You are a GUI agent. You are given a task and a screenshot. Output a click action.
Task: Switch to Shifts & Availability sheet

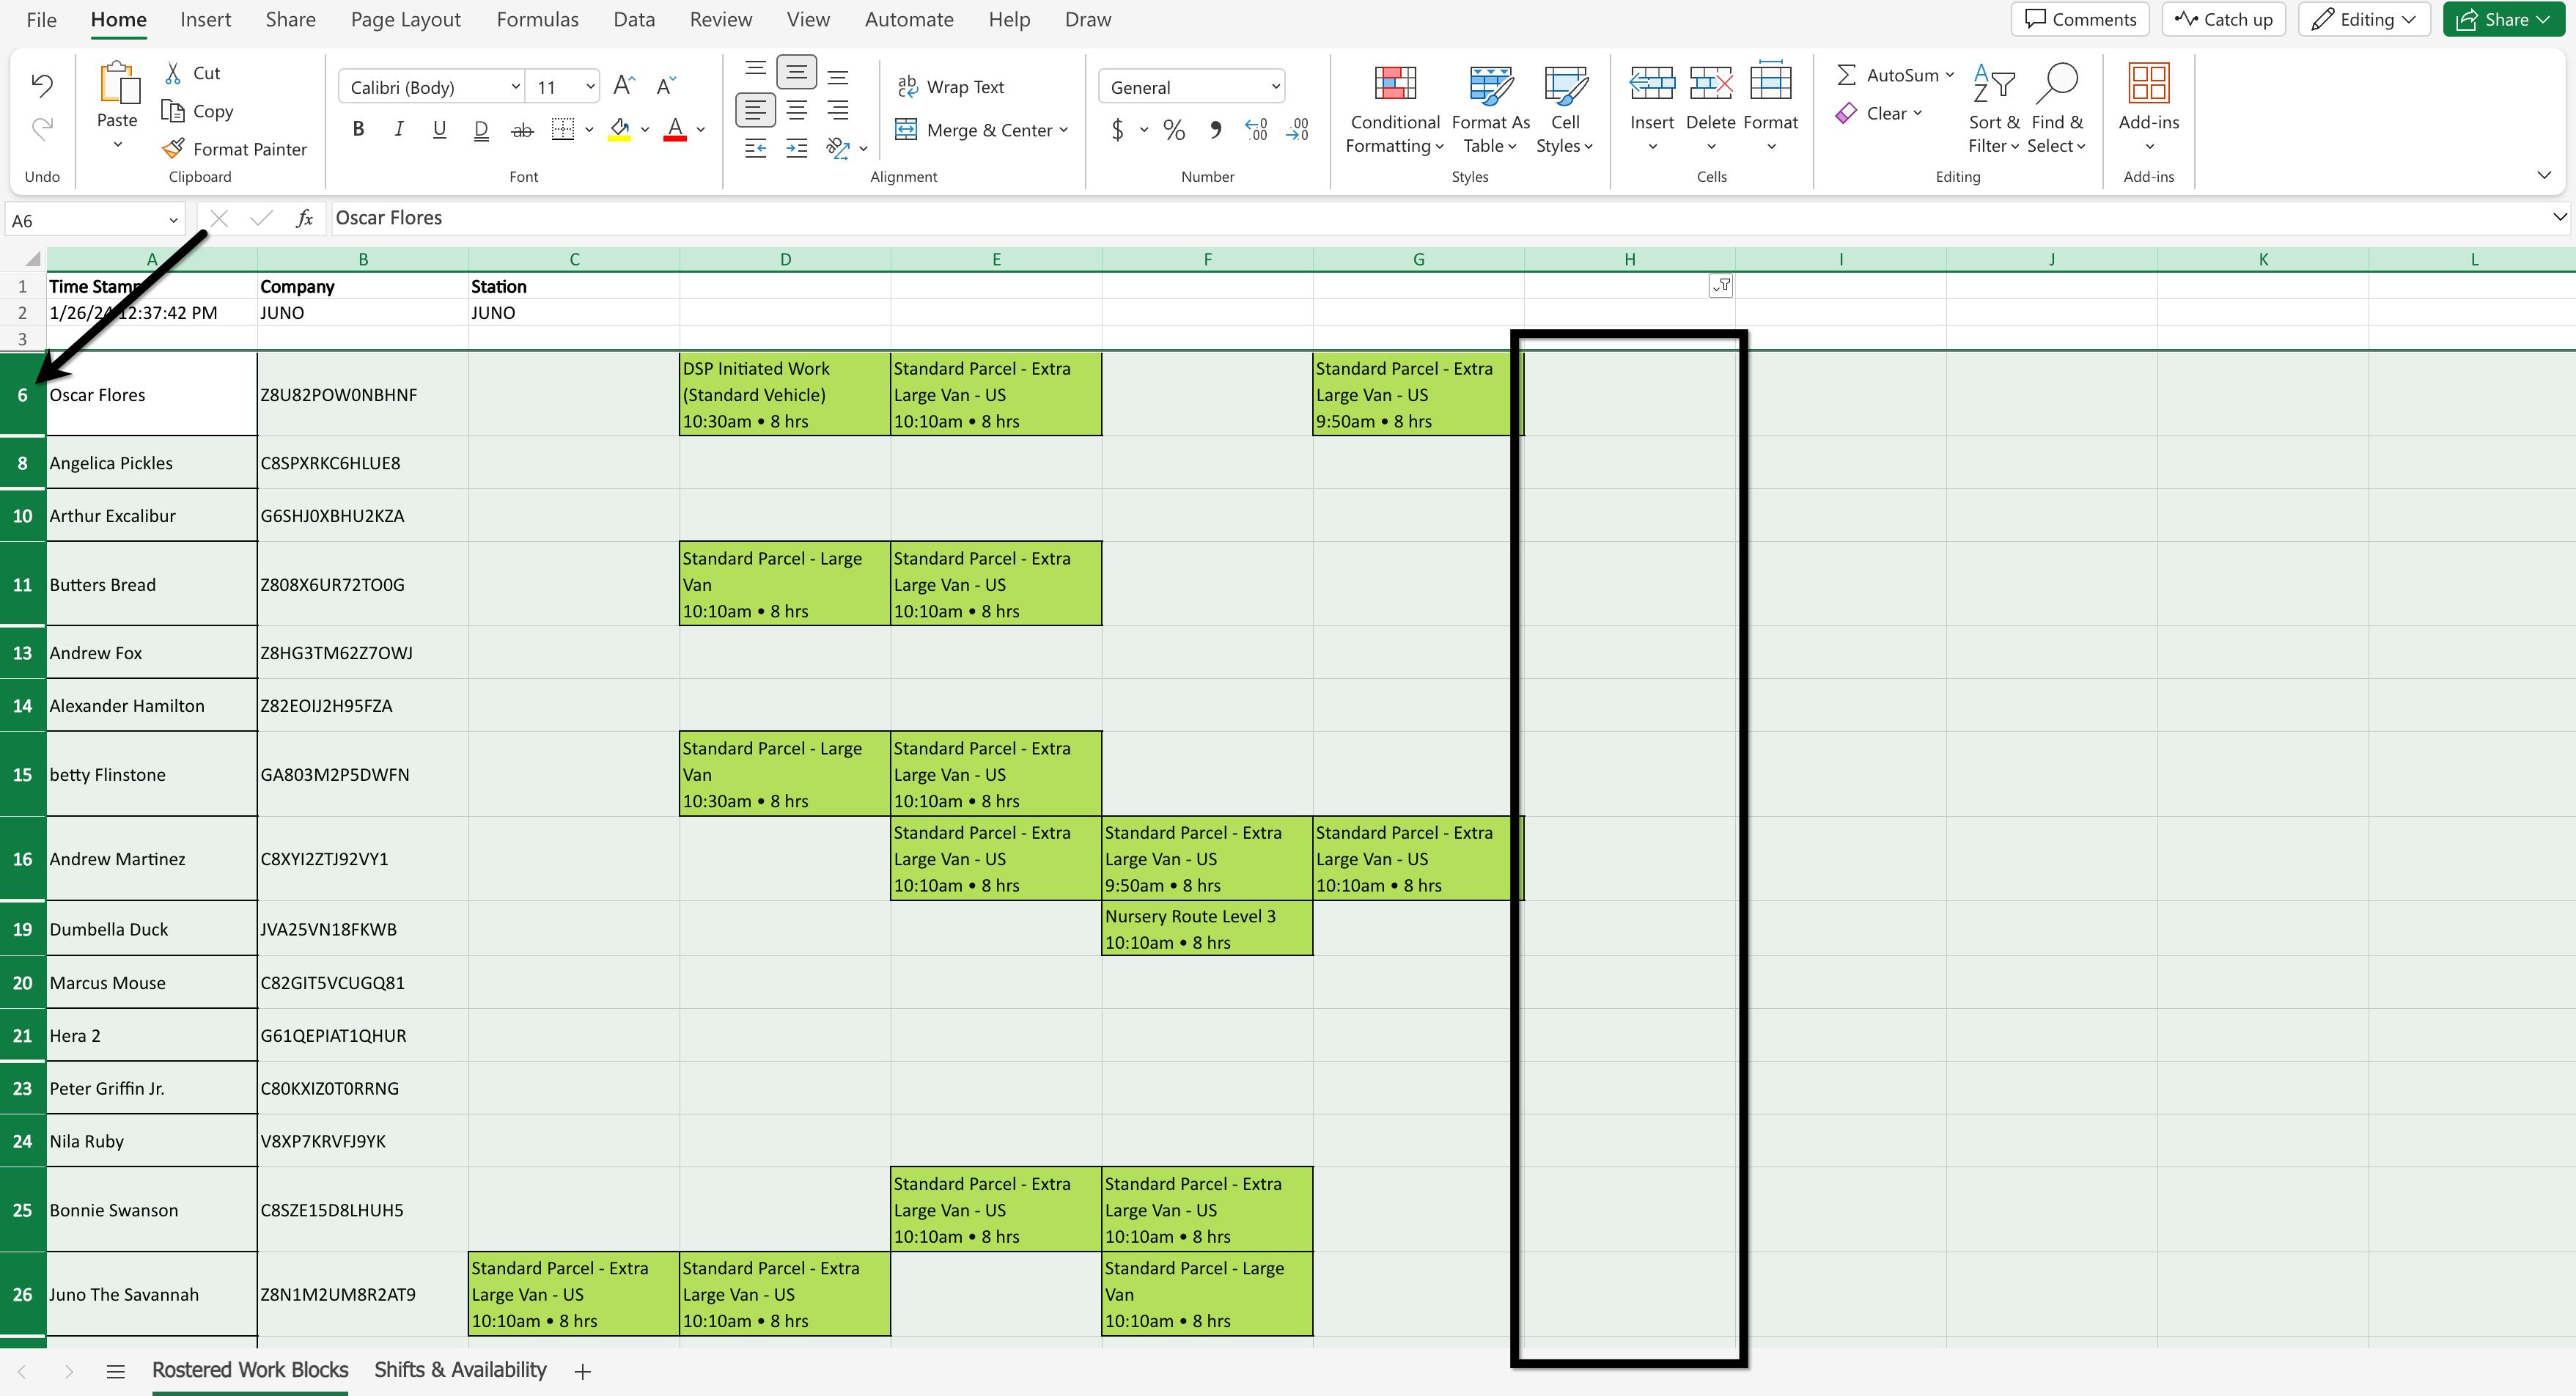[x=460, y=1369]
